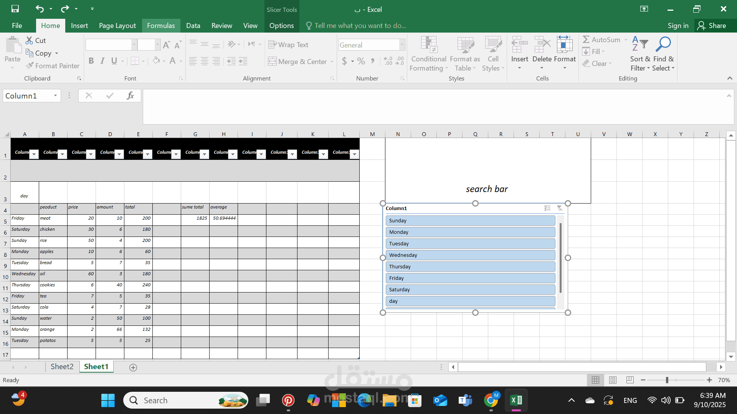The width and height of the screenshot is (737, 414).
Task: Click the slicer Multi-Select icon
Action: pyautogui.click(x=547, y=208)
